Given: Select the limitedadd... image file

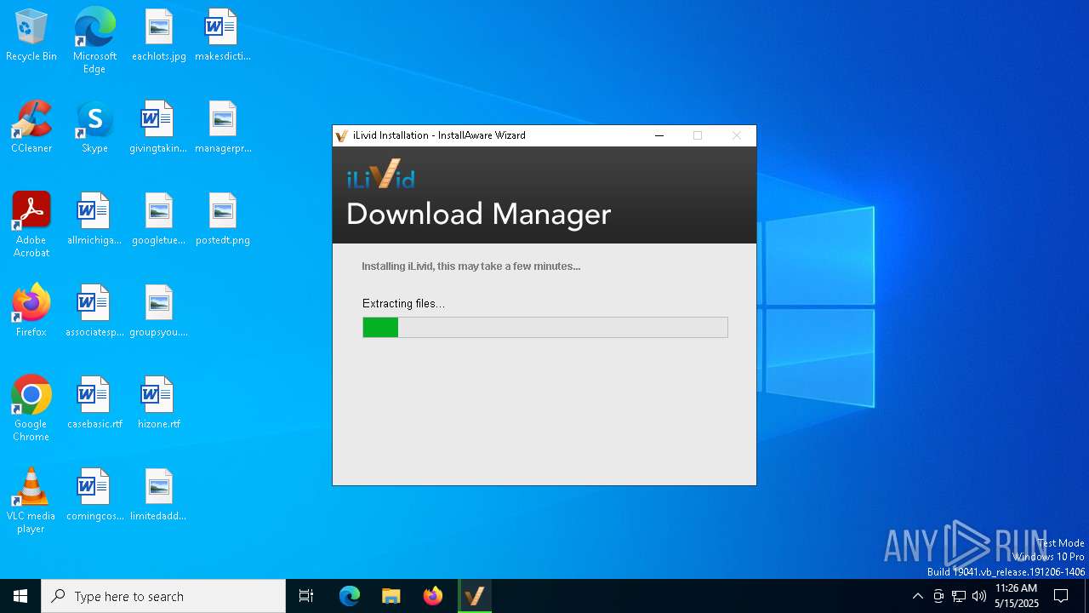Looking at the screenshot, I should pos(158,495).
